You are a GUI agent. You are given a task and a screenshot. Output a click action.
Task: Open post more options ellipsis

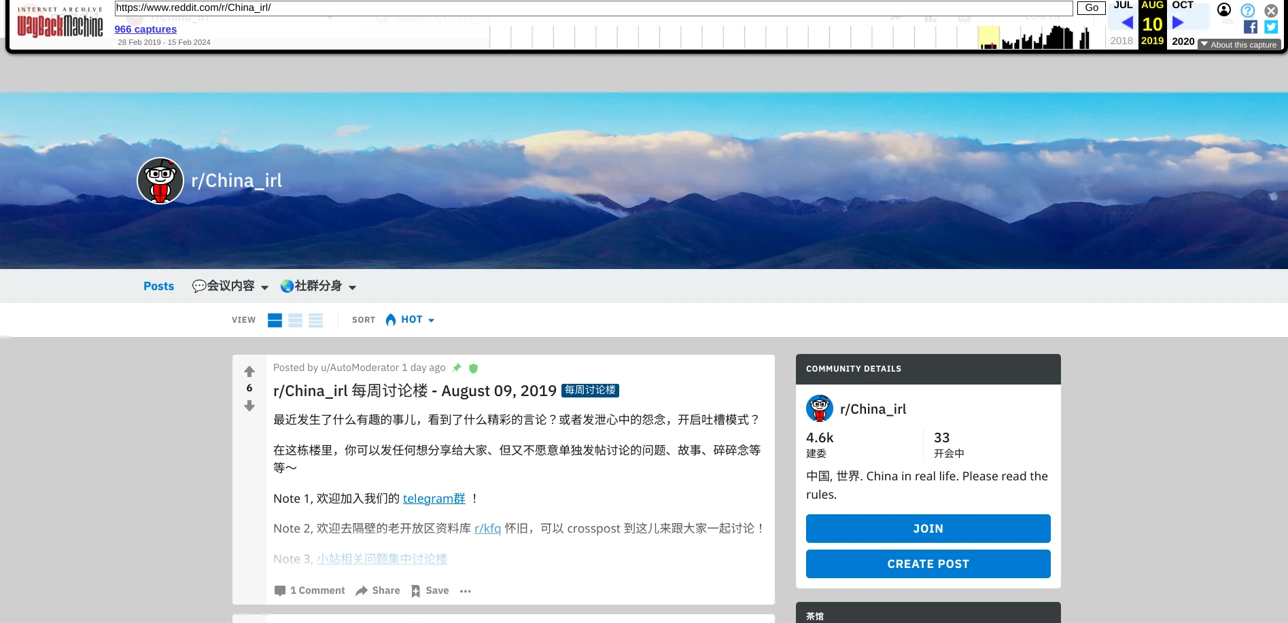(x=466, y=591)
